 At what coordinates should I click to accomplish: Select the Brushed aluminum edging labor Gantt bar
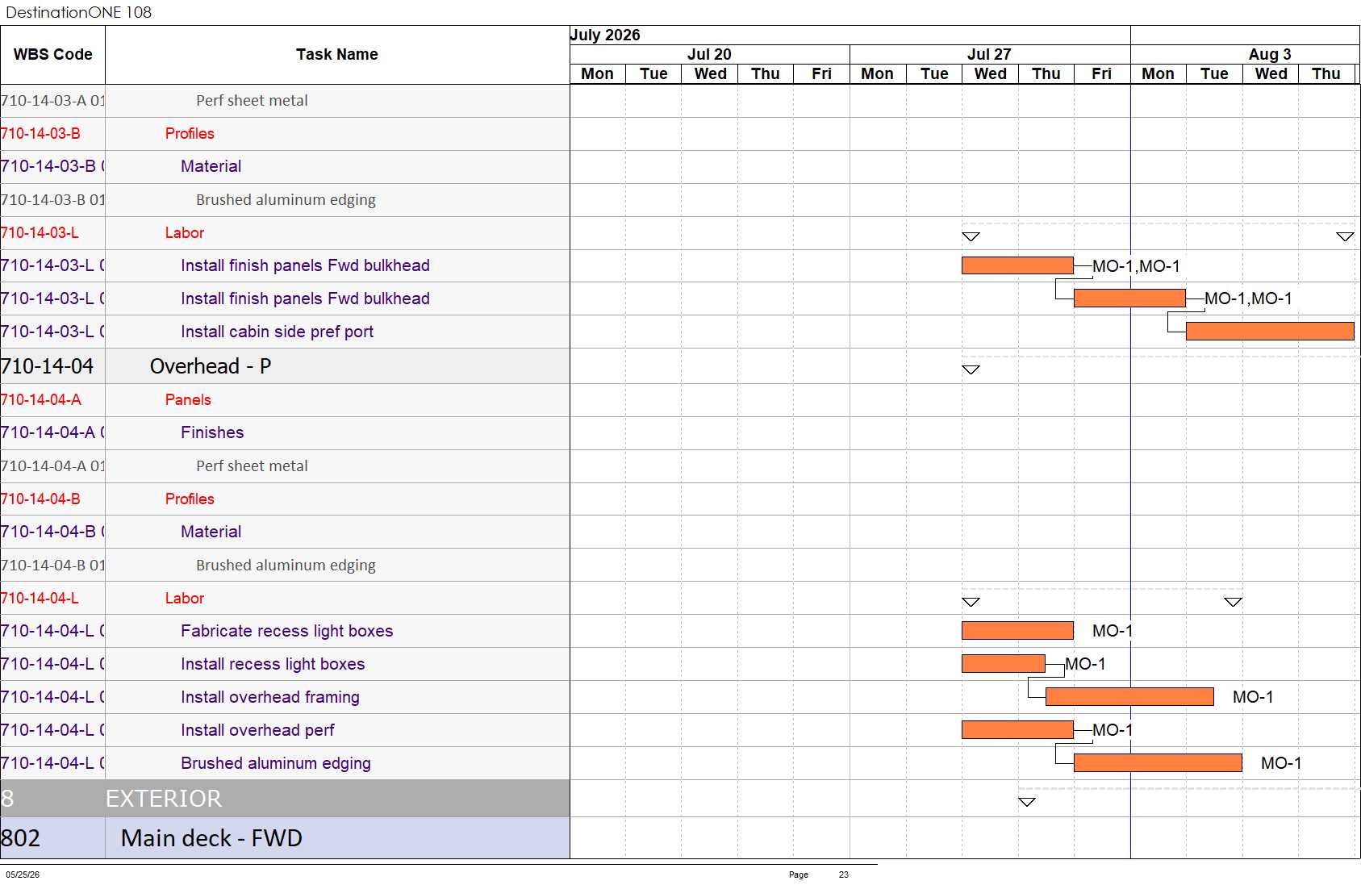[1158, 763]
